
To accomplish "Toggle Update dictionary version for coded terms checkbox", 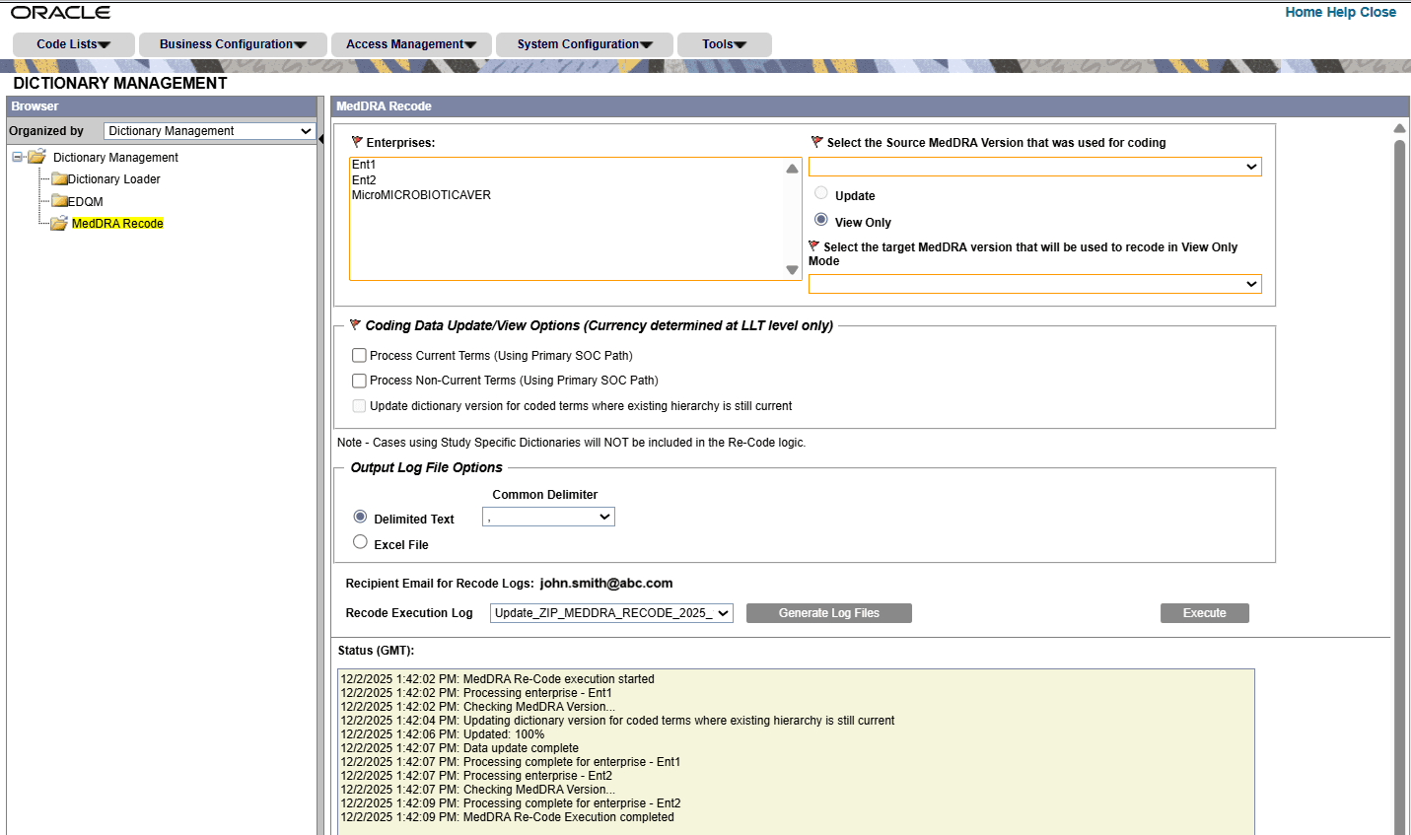I will click(359, 406).
